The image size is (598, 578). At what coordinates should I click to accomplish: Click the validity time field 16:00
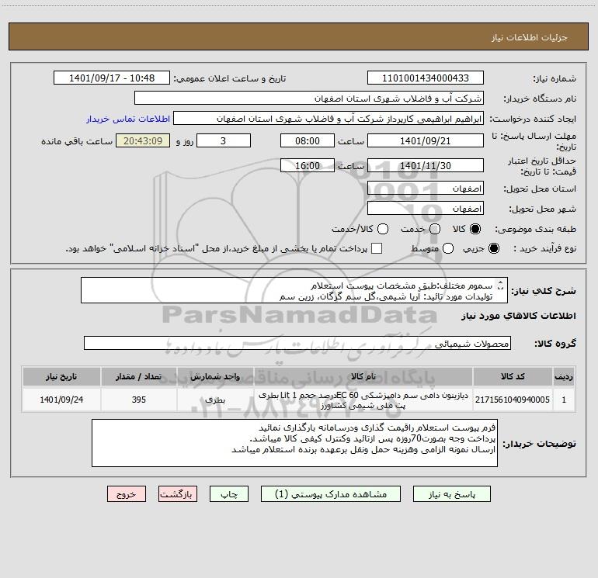coord(308,165)
